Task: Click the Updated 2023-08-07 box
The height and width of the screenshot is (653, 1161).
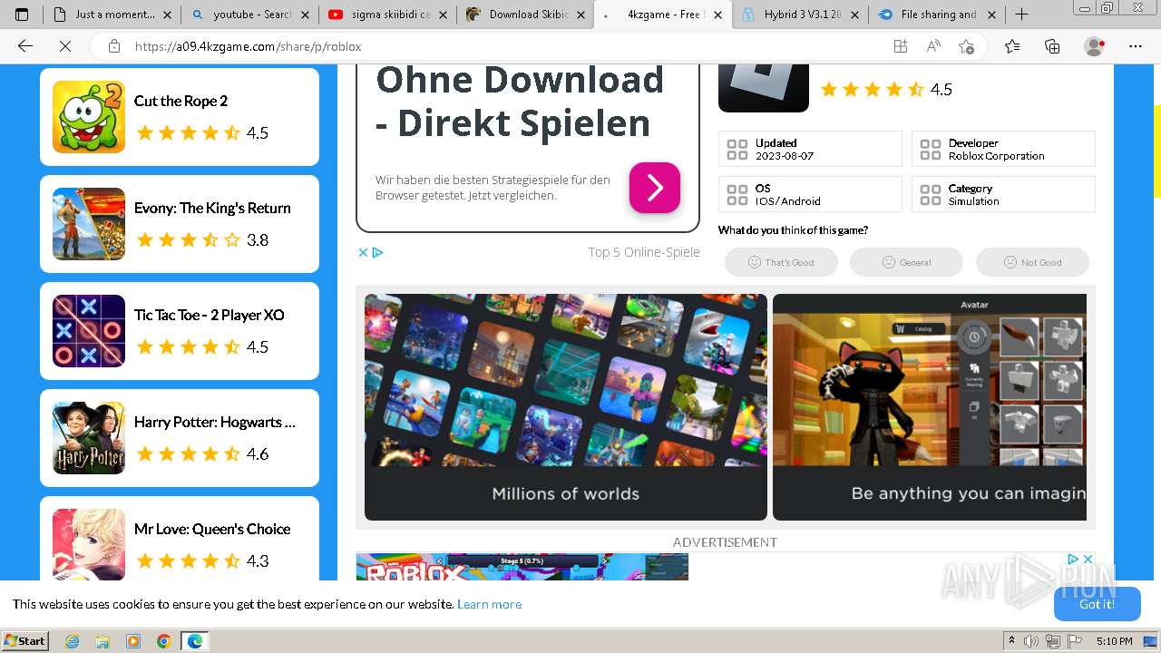Action: coord(810,149)
